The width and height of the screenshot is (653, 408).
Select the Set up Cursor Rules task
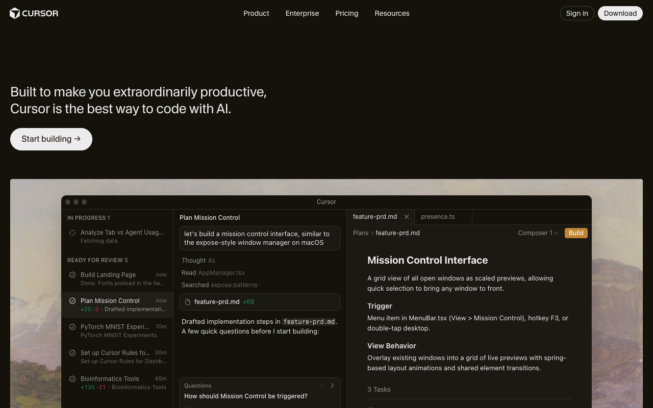point(117,356)
